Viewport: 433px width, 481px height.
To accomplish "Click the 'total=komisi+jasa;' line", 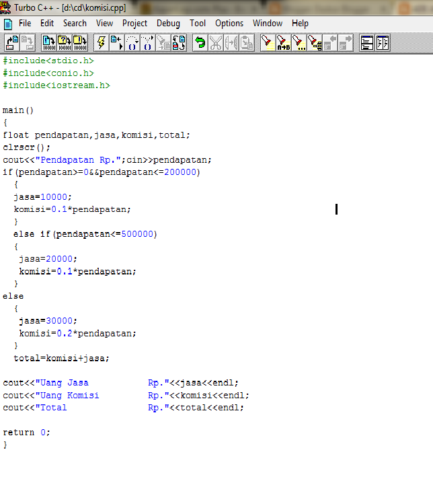I will pos(61,359).
